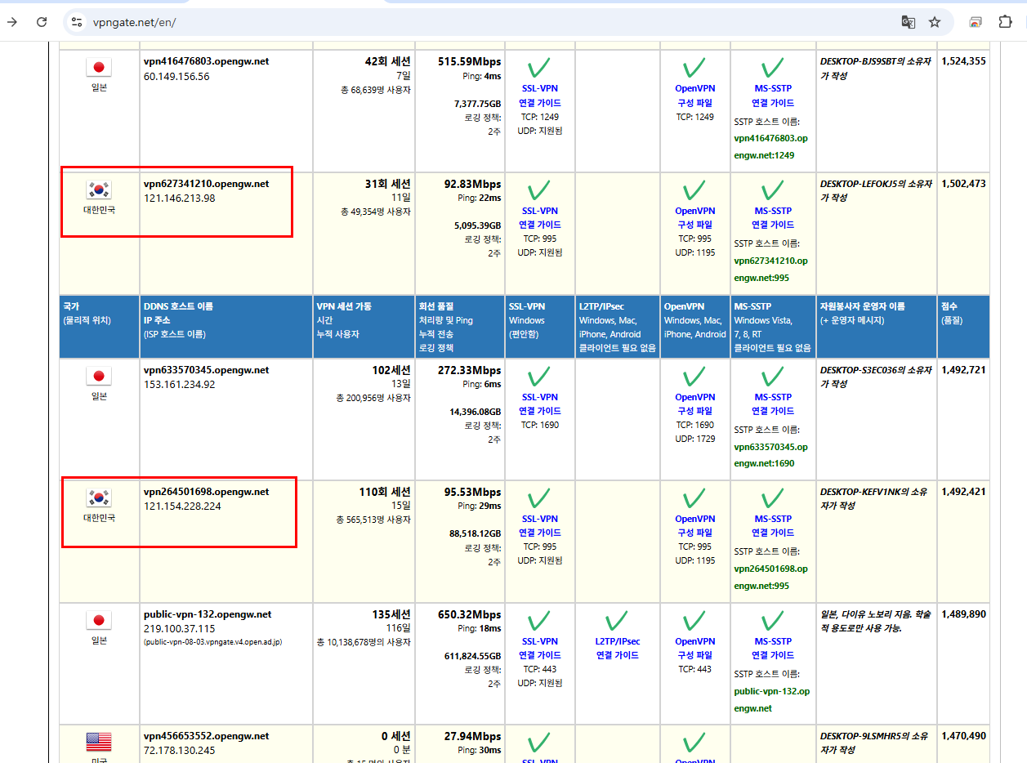Click the US flag for vpn456653552 server
Screen dimensions: 1027x763
[x=99, y=742]
